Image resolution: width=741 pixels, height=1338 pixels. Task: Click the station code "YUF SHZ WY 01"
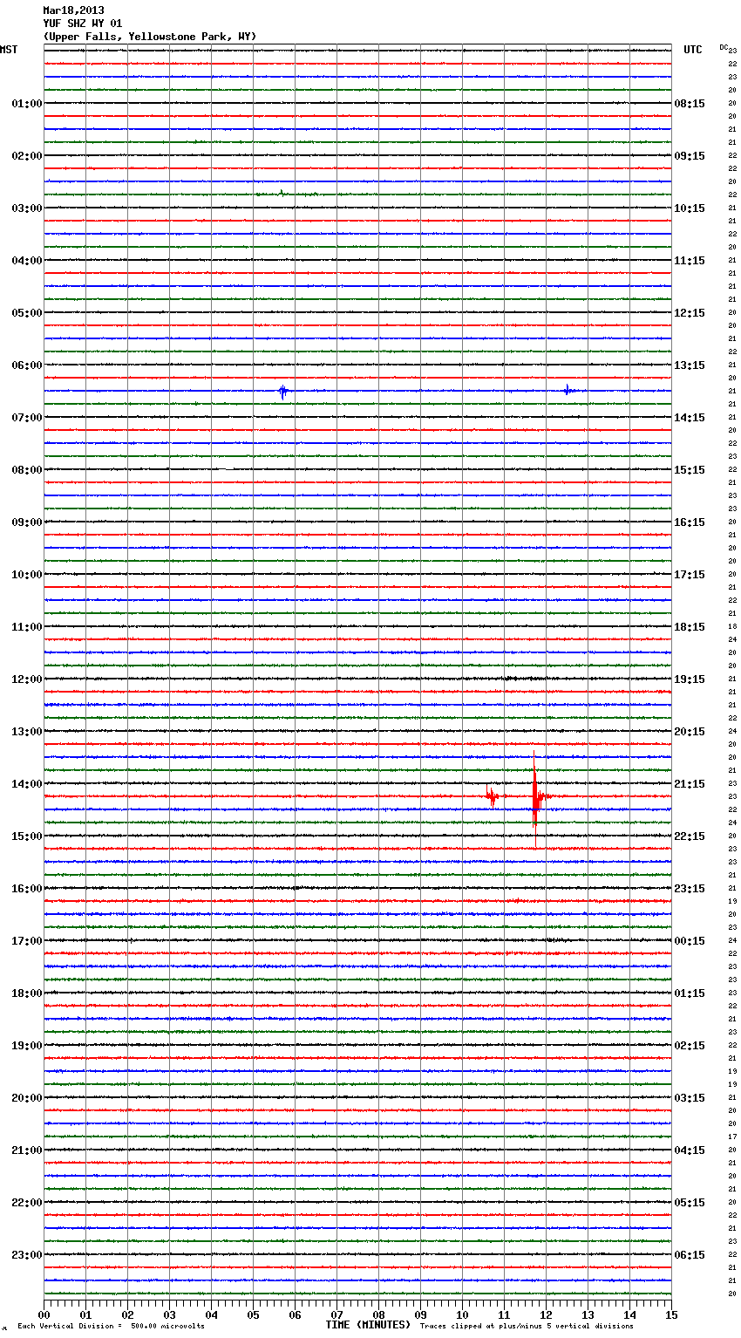(x=83, y=24)
